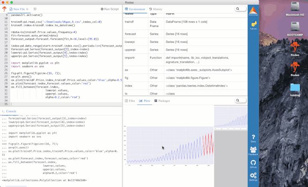Select the upperpi variable row

[185, 50]
